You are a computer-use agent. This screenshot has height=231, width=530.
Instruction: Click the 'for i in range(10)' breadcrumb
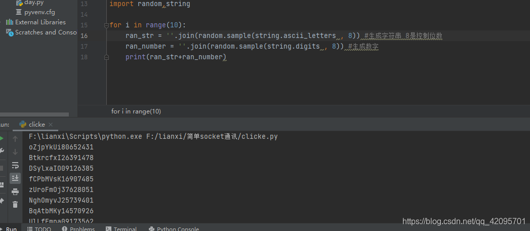pyautogui.click(x=136, y=111)
